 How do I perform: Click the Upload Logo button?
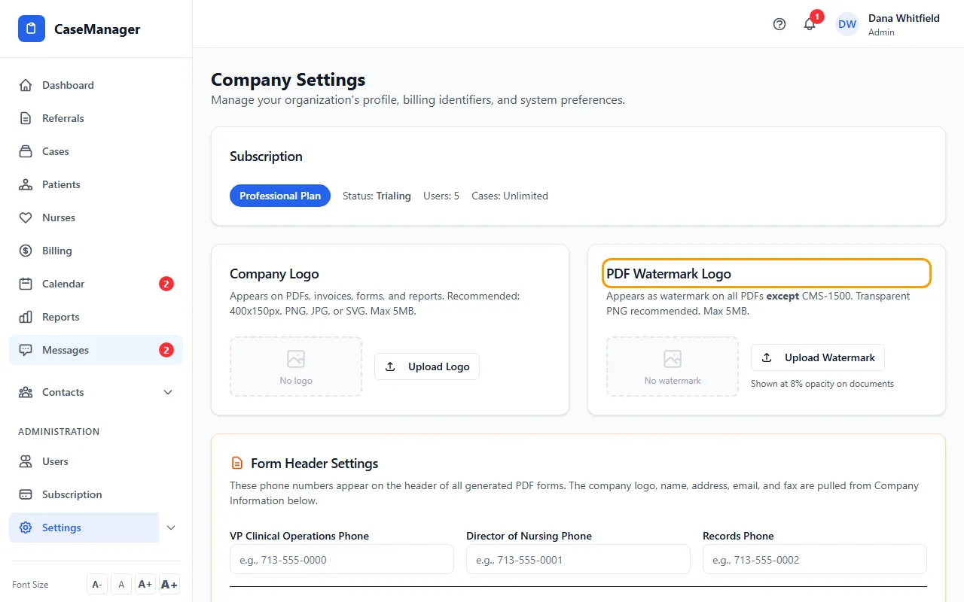[x=427, y=366]
